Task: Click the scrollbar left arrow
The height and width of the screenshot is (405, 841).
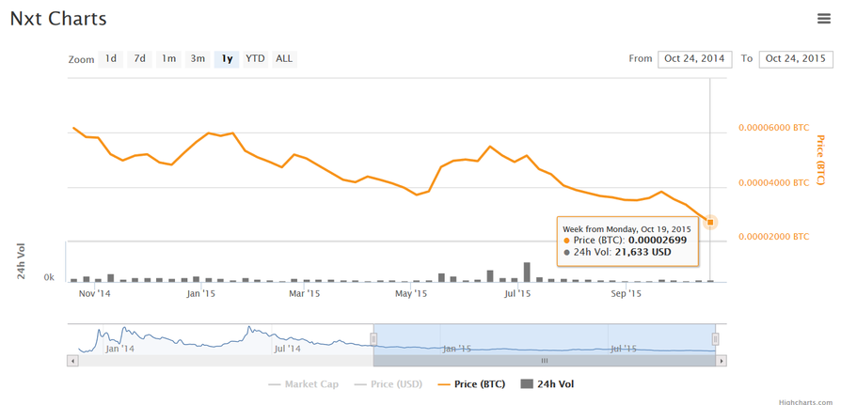Action: pos(72,361)
